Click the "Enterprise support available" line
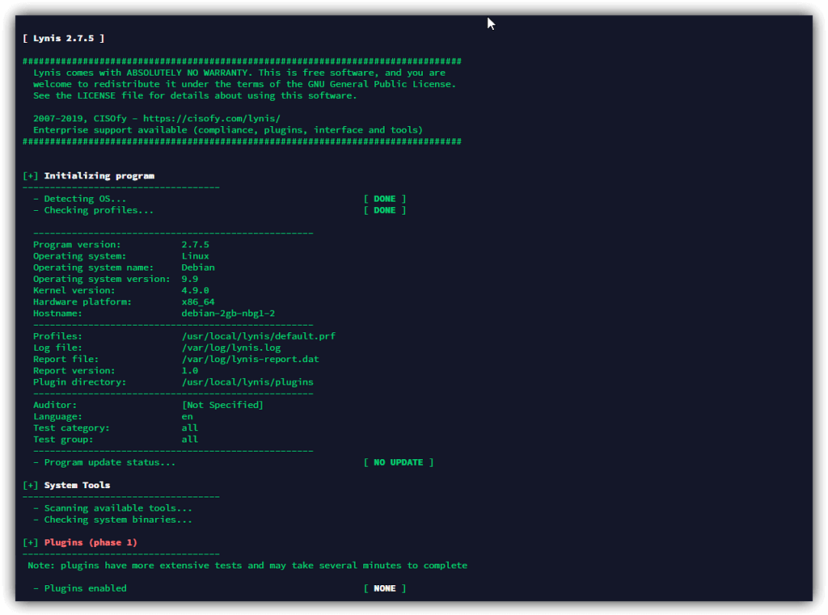 228,130
